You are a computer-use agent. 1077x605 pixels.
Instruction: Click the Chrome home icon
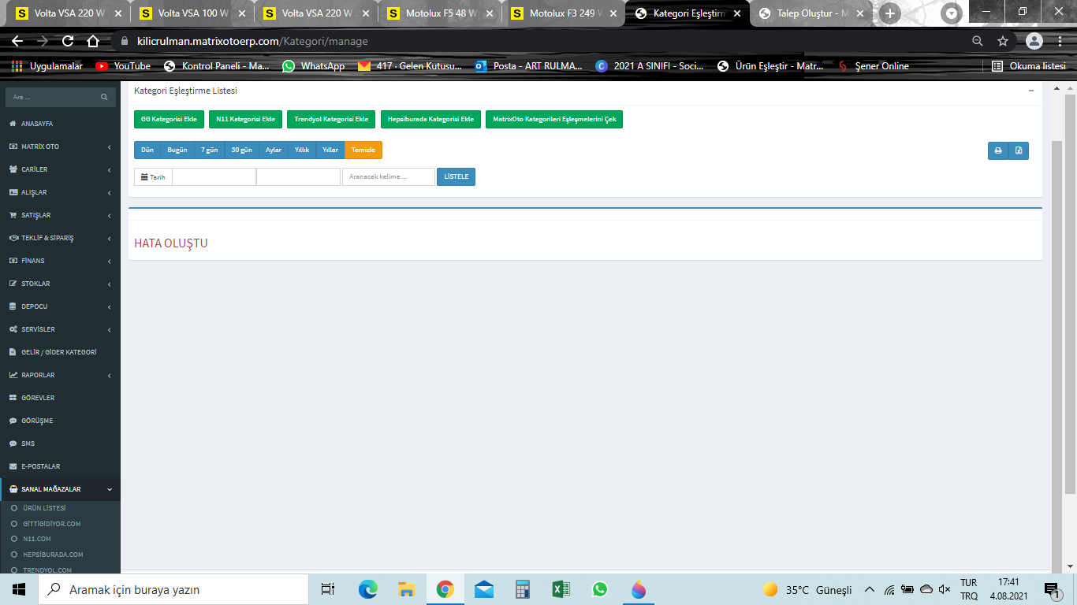[x=93, y=41]
